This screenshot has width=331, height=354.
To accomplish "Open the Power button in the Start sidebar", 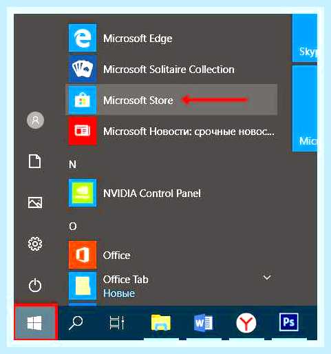I will 35,285.
